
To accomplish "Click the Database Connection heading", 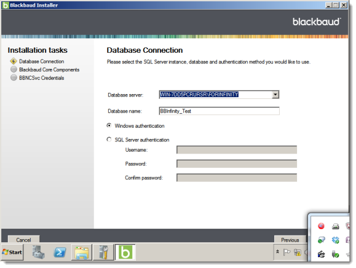I will (x=144, y=50).
